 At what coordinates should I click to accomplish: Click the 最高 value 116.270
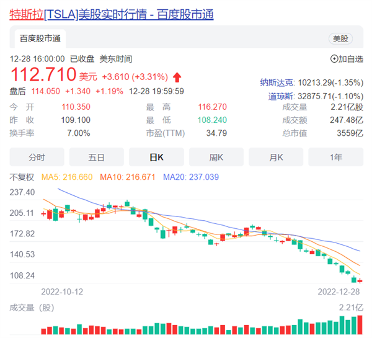pyautogui.click(x=212, y=107)
